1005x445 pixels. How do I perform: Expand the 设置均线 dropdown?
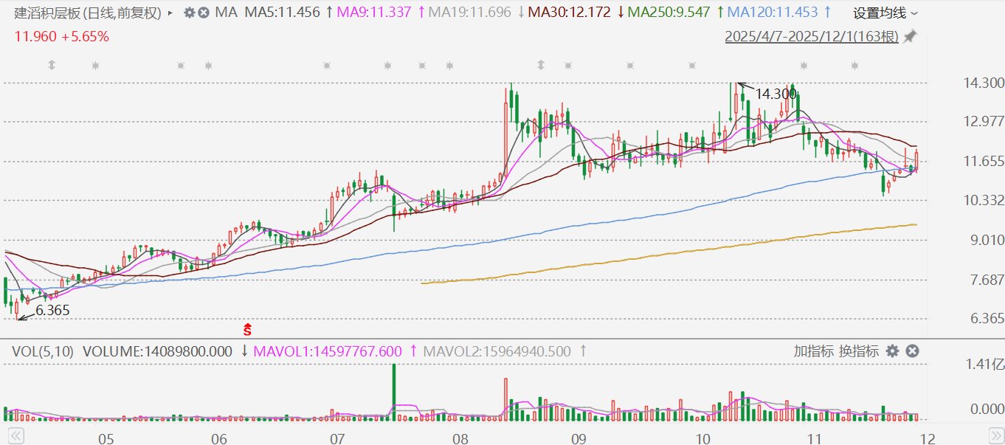(x=885, y=13)
